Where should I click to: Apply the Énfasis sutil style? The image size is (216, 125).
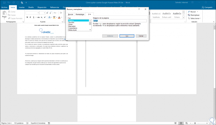(166, 15)
